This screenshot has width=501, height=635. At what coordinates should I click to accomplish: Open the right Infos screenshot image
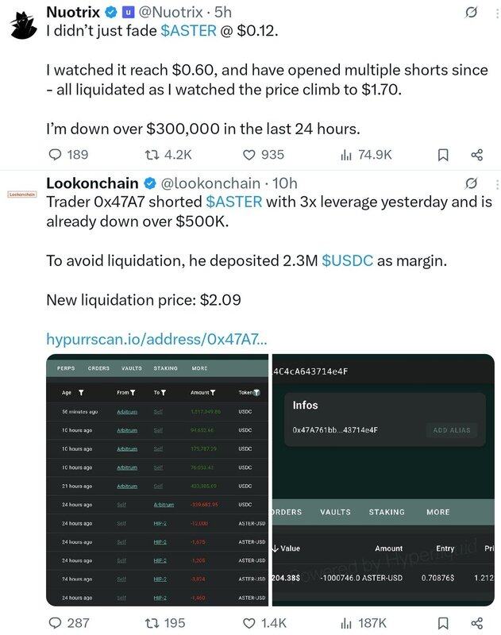(x=383, y=480)
